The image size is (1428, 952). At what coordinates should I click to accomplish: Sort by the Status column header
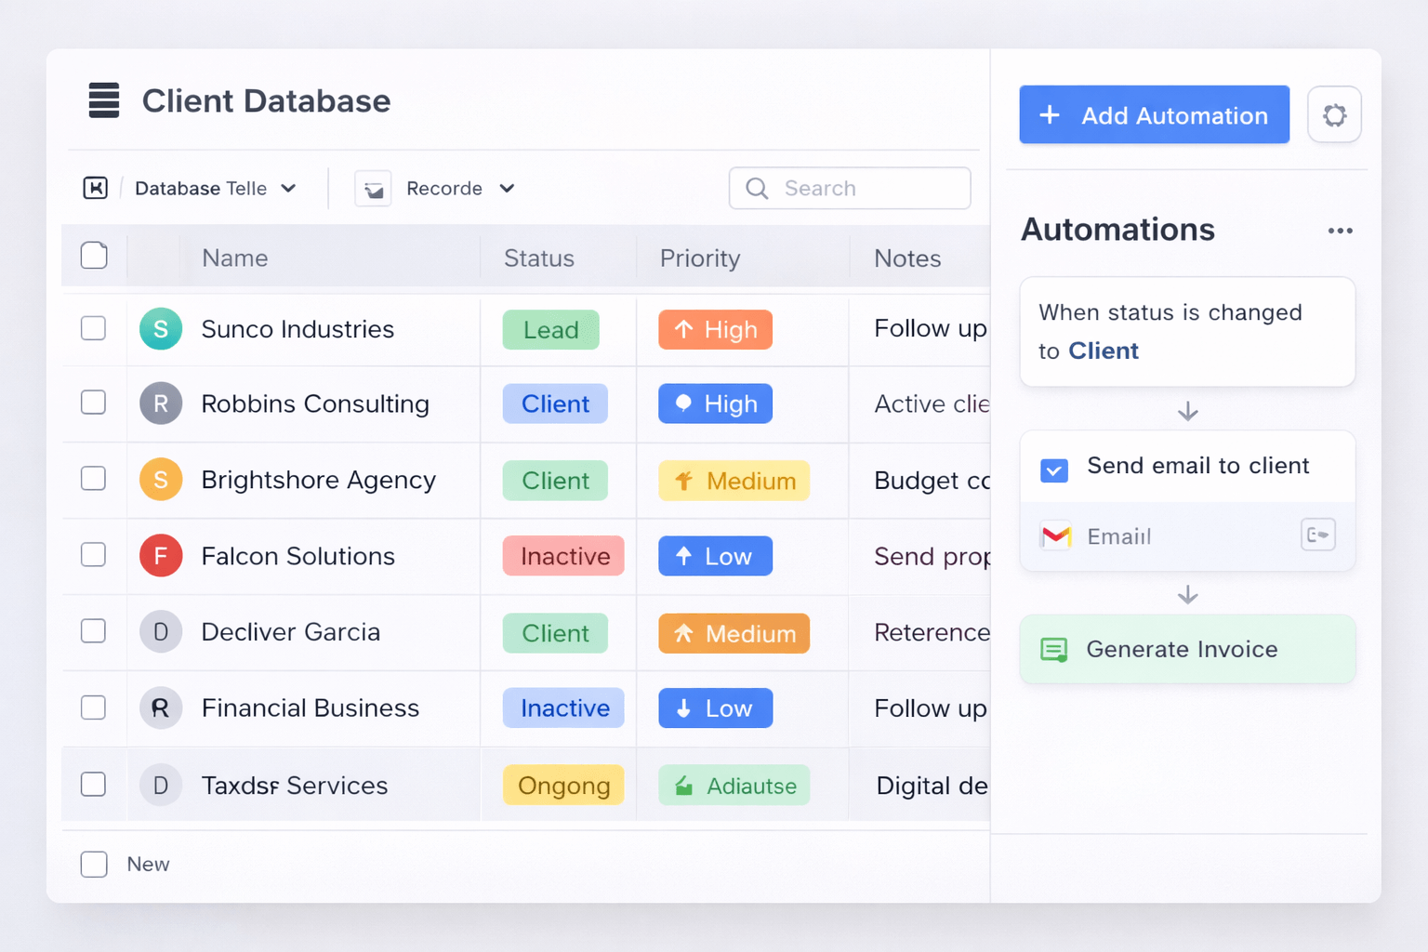coord(539,258)
